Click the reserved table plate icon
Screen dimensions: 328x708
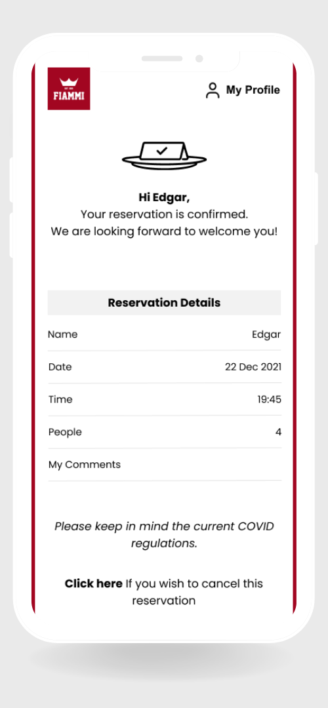pos(164,155)
